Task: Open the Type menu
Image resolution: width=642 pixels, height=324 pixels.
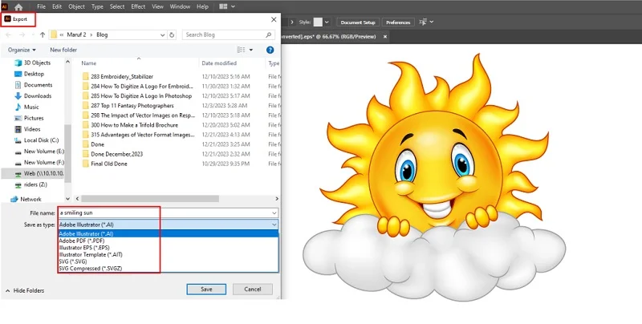Action: (x=97, y=6)
